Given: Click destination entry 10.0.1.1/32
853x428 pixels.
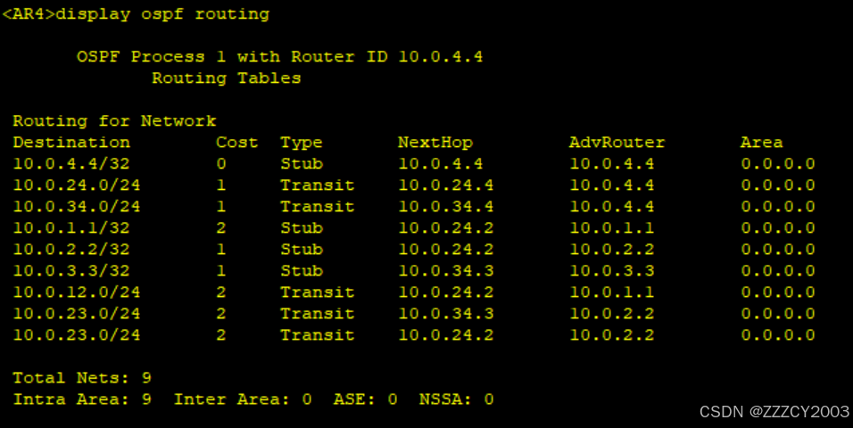Looking at the screenshot, I should coord(71,228).
